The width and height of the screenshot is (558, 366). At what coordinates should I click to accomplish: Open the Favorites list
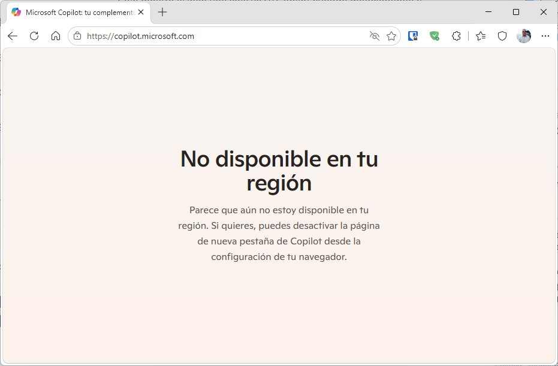481,36
